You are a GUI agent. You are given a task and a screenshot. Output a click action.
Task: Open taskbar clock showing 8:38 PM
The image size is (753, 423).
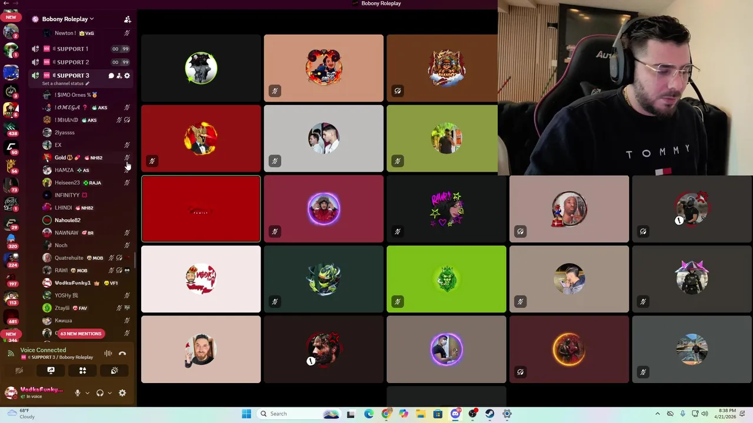click(x=726, y=414)
